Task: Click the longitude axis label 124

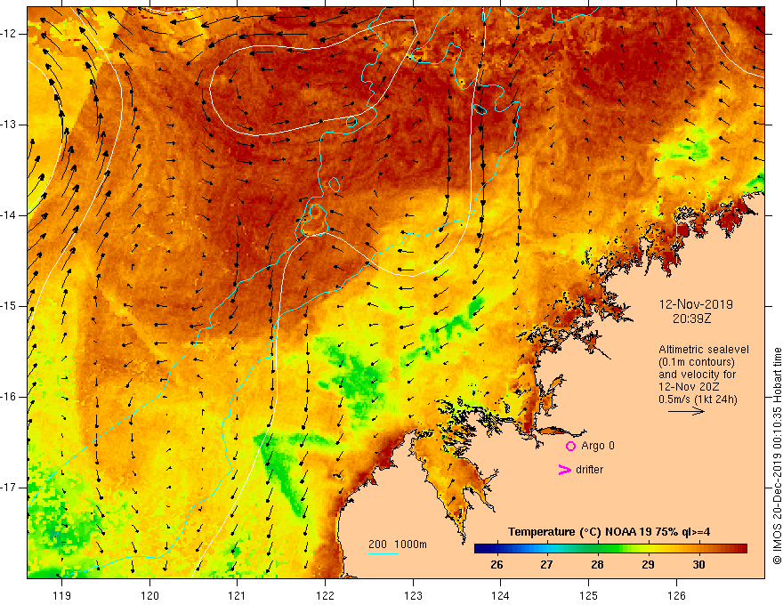Action: (x=501, y=595)
